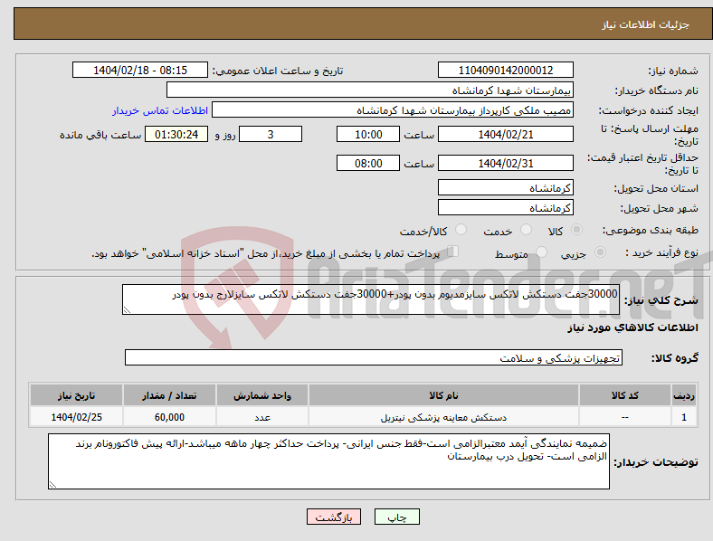Screen dimensions: 713x541
Task: Select the خدمت radio button
Action: tap(526, 230)
